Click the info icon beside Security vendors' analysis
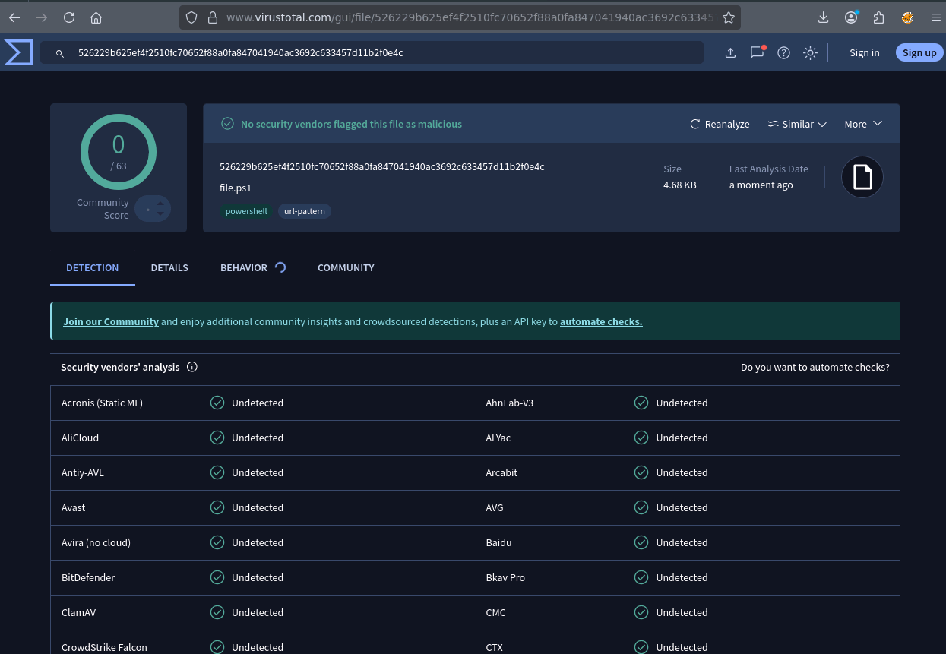The image size is (946, 654). pos(192,367)
